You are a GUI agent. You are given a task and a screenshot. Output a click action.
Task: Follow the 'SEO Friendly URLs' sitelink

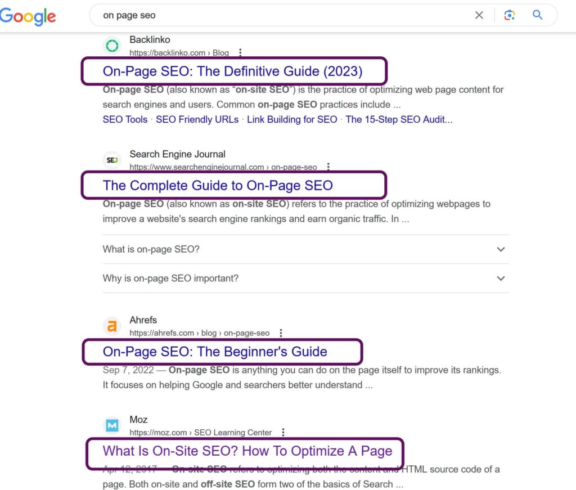coord(197,119)
